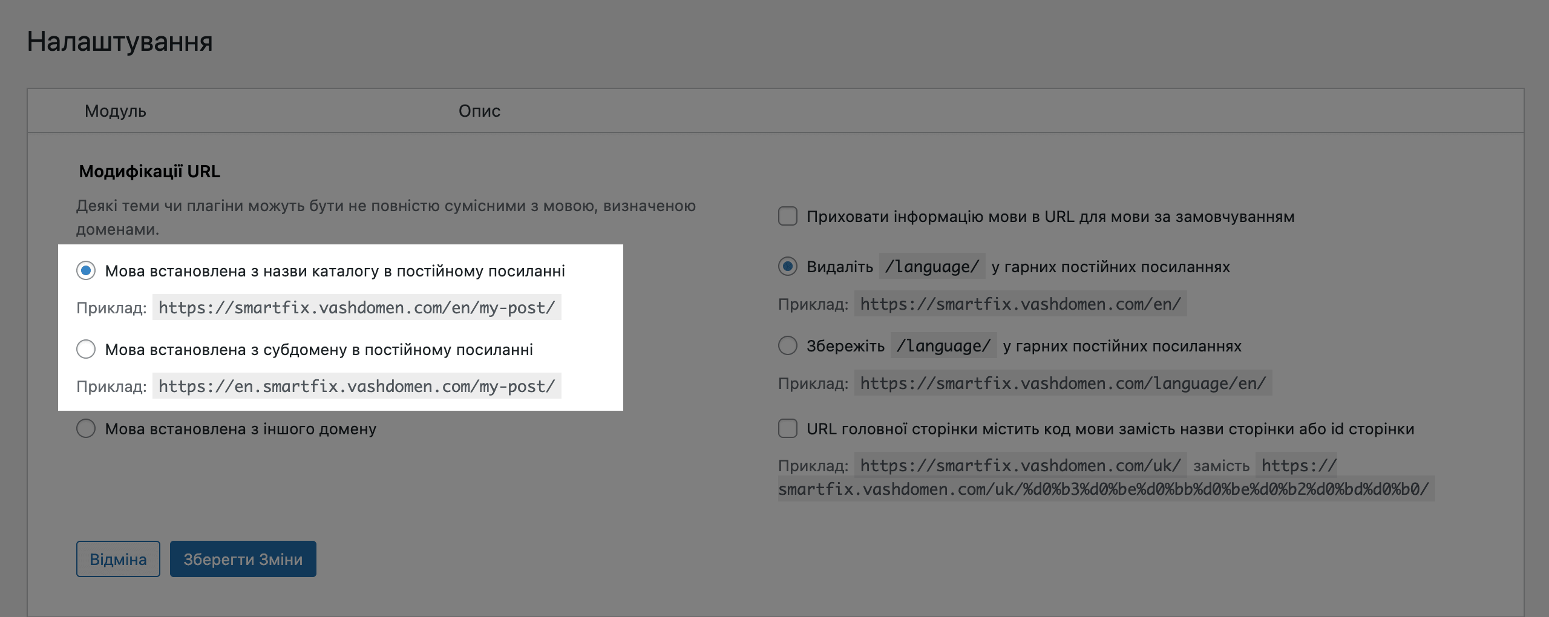
Task: Click the Модуль column header
Action: coord(115,111)
